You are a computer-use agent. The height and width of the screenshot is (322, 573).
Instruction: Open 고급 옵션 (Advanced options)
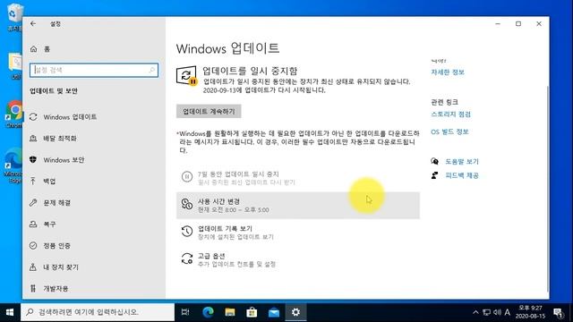coord(298,260)
